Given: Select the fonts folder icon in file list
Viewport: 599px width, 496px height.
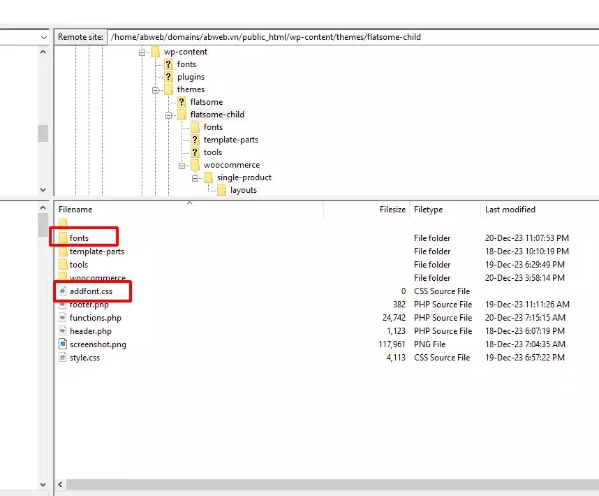Looking at the screenshot, I should [x=63, y=238].
